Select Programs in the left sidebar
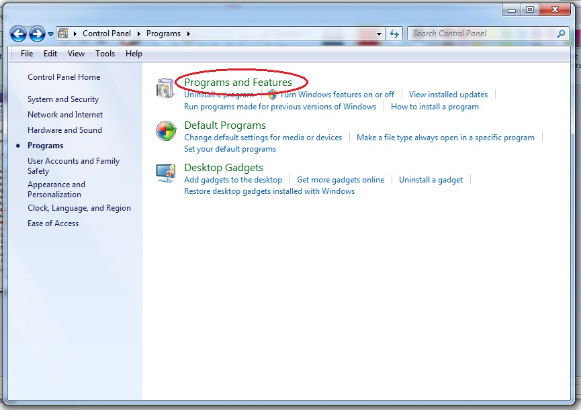The width and height of the screenshot is (581, 410). click(x=45, y=146)
